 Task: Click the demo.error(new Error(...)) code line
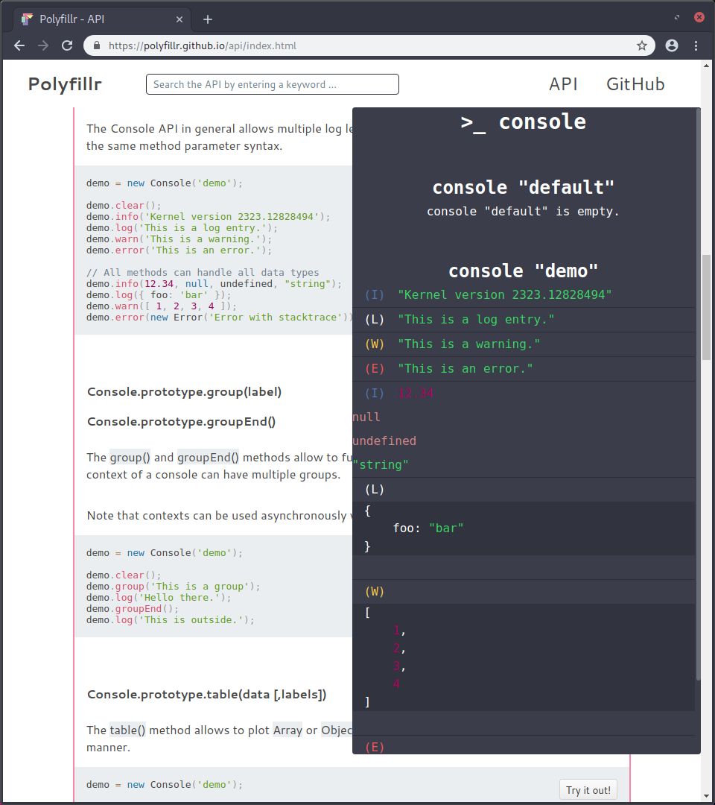pos(220,318)
